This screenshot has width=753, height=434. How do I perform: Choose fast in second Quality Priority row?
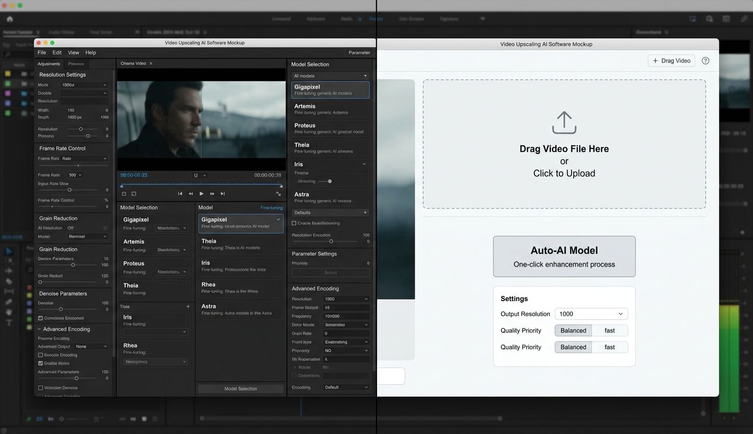(x=610, y=347)
